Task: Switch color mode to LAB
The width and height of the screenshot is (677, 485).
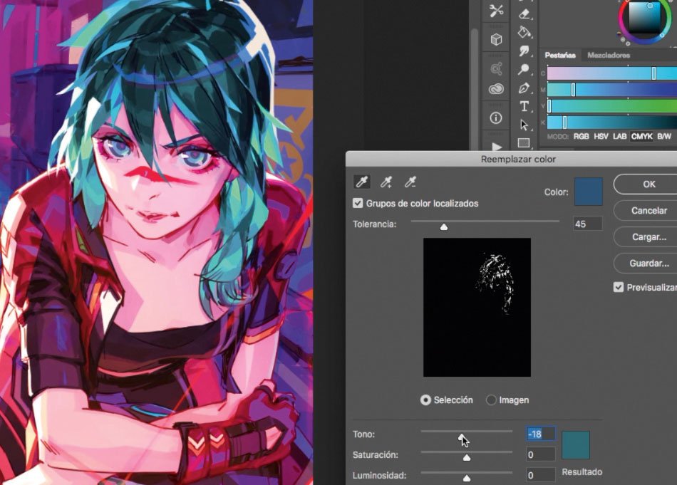Action: (x=619, y=136)
